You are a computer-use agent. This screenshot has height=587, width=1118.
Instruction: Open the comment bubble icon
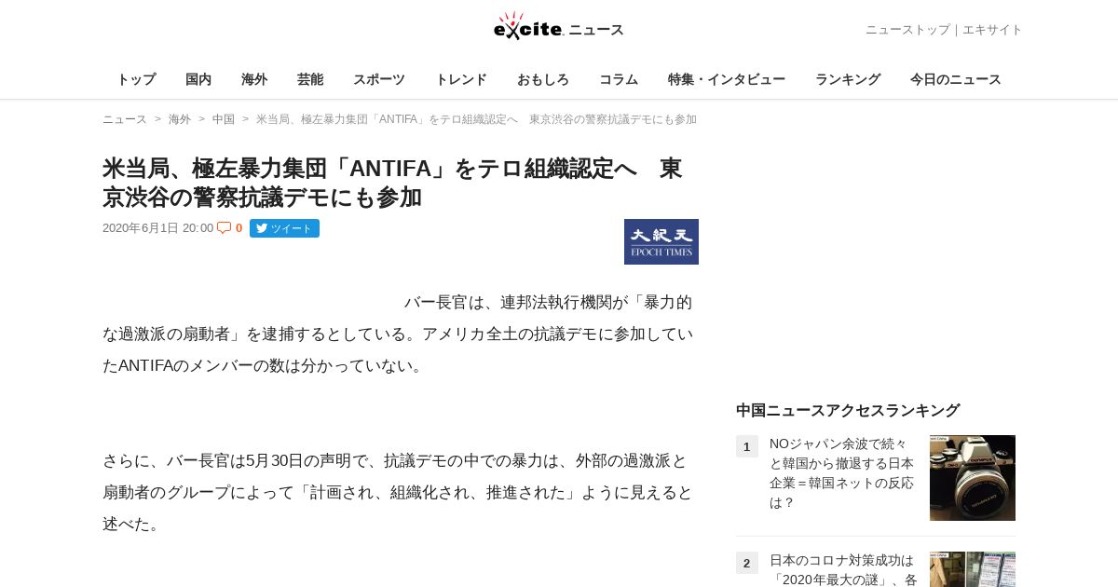click(x=224, y=227)
